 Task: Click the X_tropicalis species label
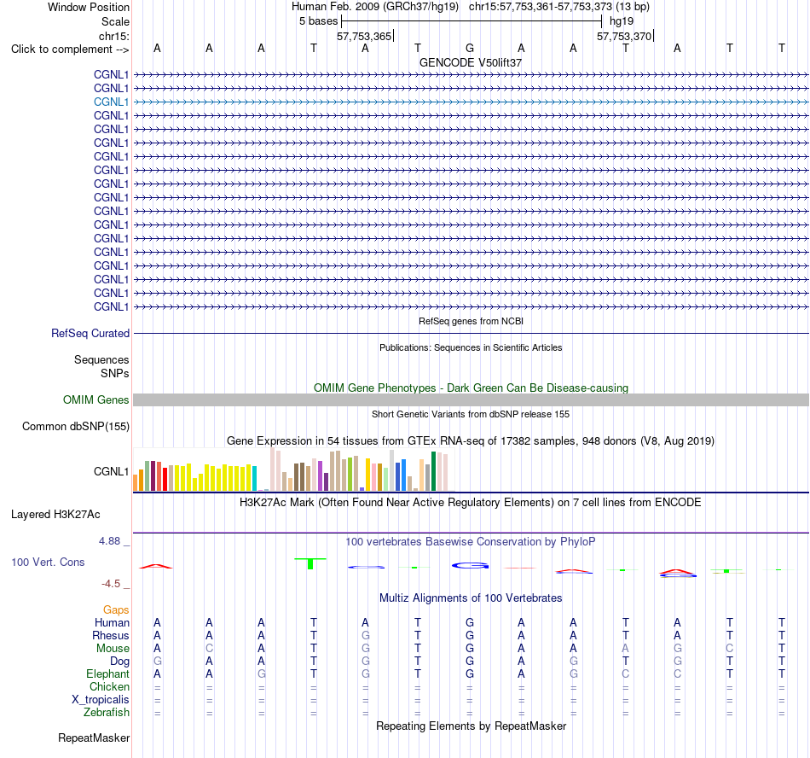101,700
